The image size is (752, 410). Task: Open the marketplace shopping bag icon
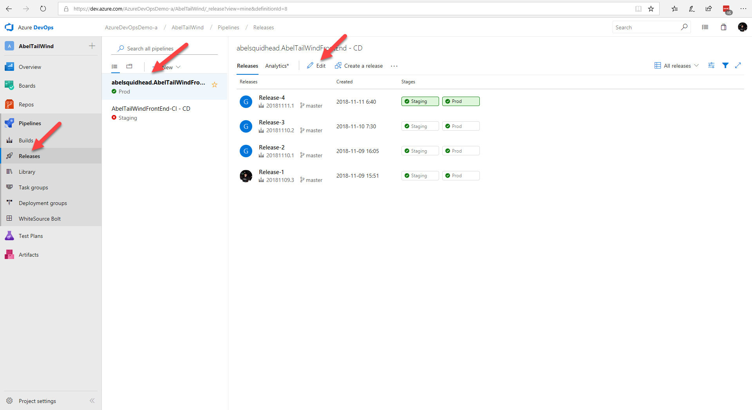[723, 27]
